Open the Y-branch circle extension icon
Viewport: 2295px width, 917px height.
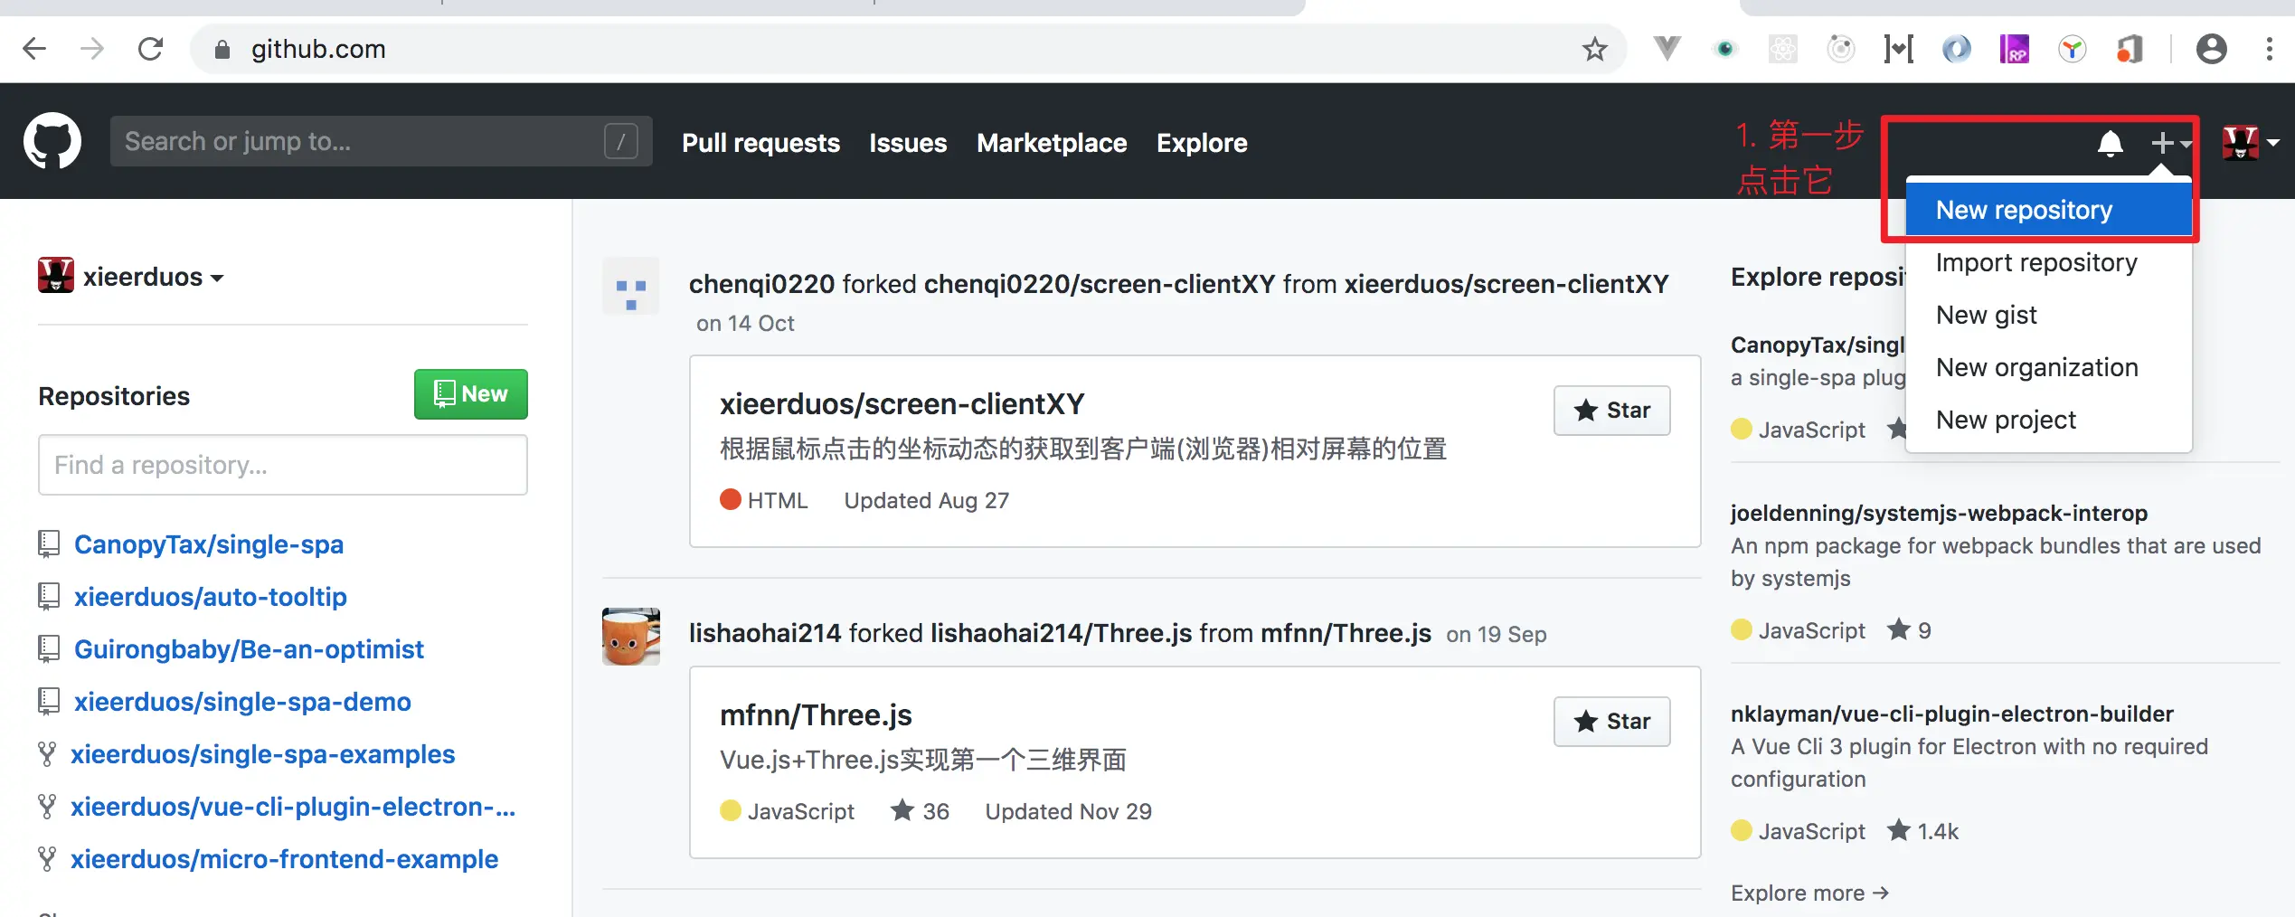2073,49
